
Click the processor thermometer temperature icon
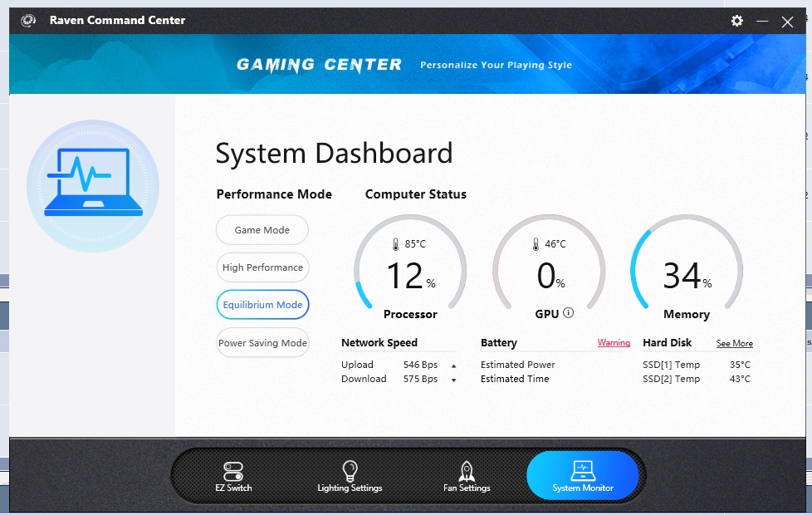pos(396,244)
